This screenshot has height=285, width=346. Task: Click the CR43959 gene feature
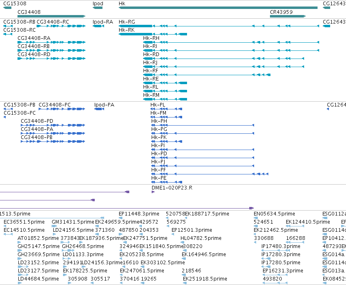[288, 16]
